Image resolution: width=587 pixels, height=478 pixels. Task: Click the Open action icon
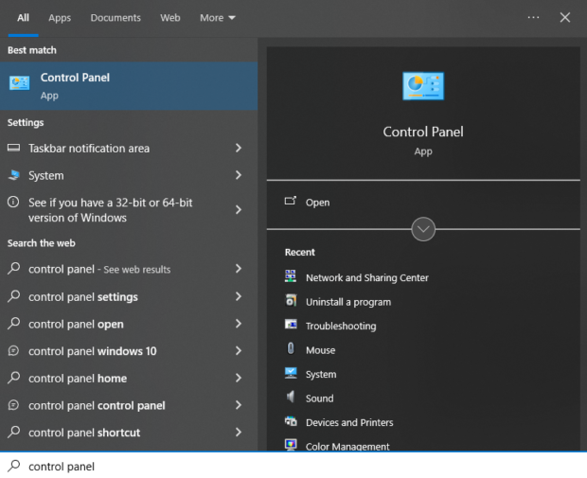click(291, 202)
